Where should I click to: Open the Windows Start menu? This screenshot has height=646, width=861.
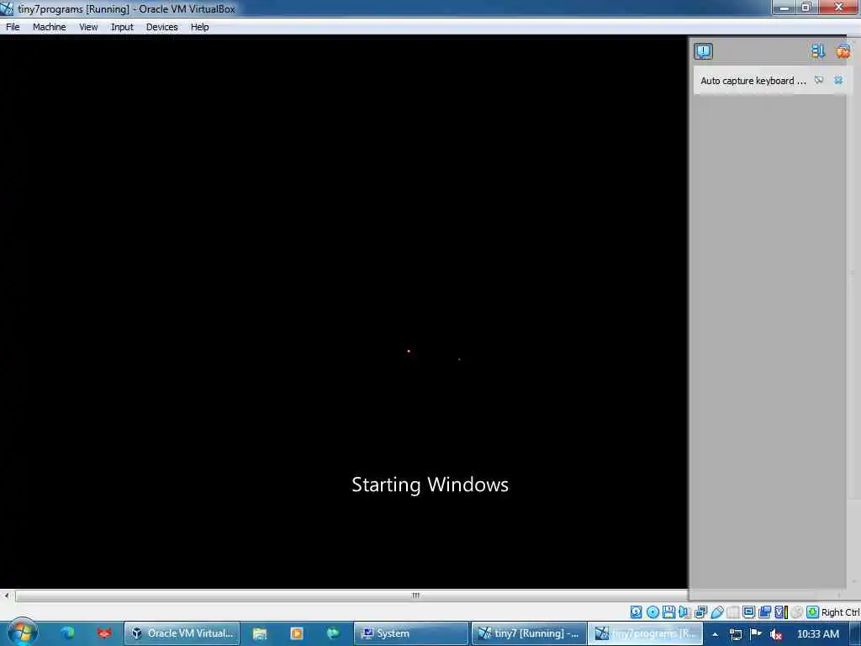[22, 633]
